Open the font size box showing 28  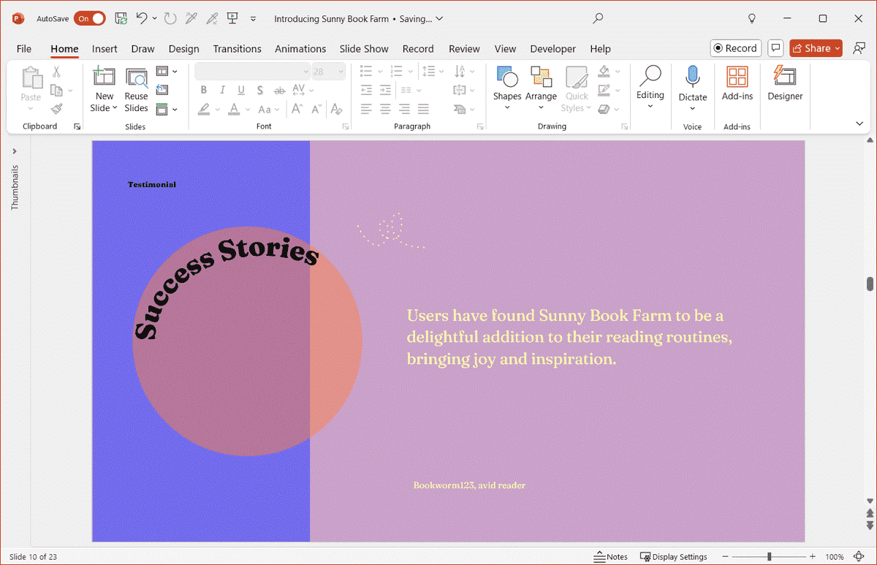point(328,72)
